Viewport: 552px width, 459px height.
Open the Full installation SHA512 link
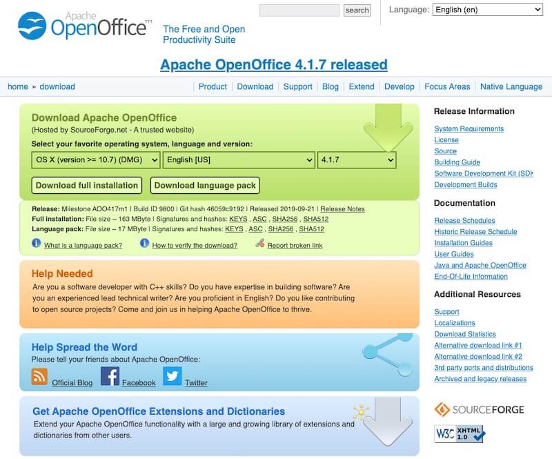[316, 219]
